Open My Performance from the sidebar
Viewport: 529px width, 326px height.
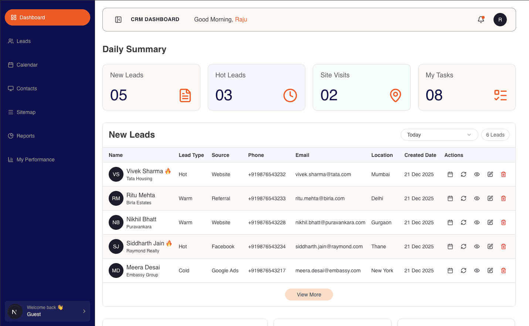[35, 159]
